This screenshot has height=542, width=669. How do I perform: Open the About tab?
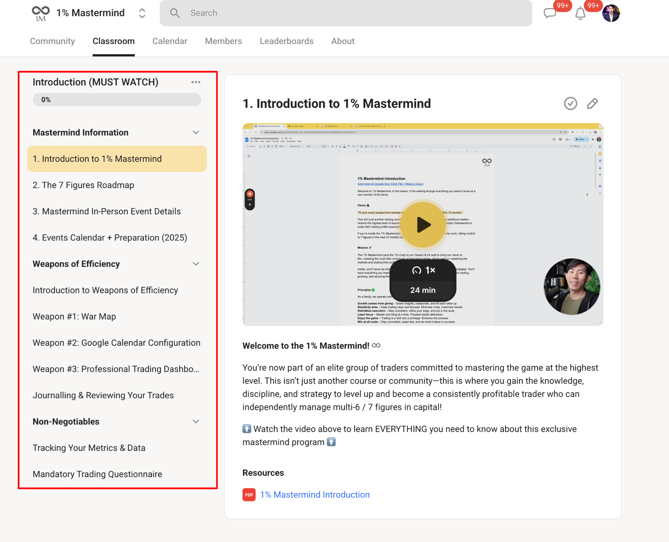(343, 41)
